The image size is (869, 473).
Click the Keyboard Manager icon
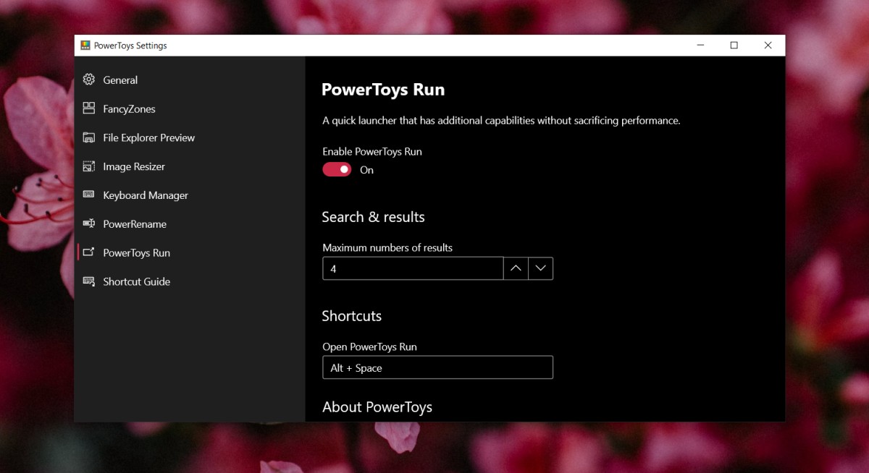coord(89,195)
